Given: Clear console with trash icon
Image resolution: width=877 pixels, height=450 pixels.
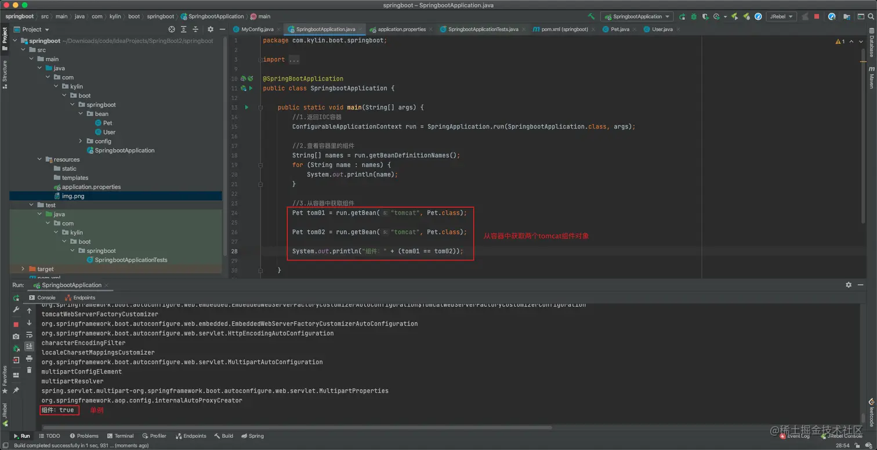Looking at the screenshot, I should (29, 370).
